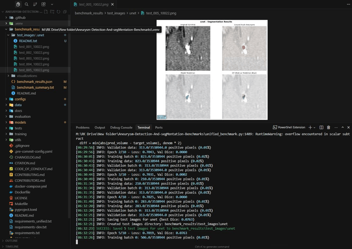Image resolution: width=352 pixels, height=249 pixels.
Task: Select the test_005_10022.png editor tab
Action: (94, 4)
